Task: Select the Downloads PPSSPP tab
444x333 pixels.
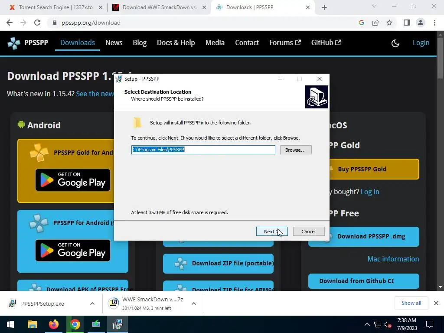Action: (x=262, y=7)
